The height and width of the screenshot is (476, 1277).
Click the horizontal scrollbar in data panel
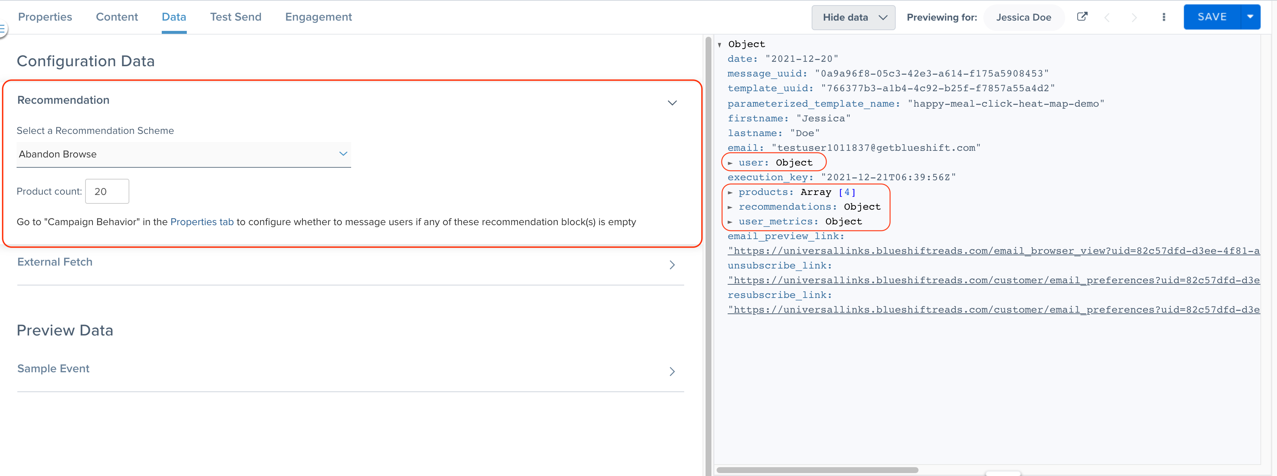click(x=817, y=470)
